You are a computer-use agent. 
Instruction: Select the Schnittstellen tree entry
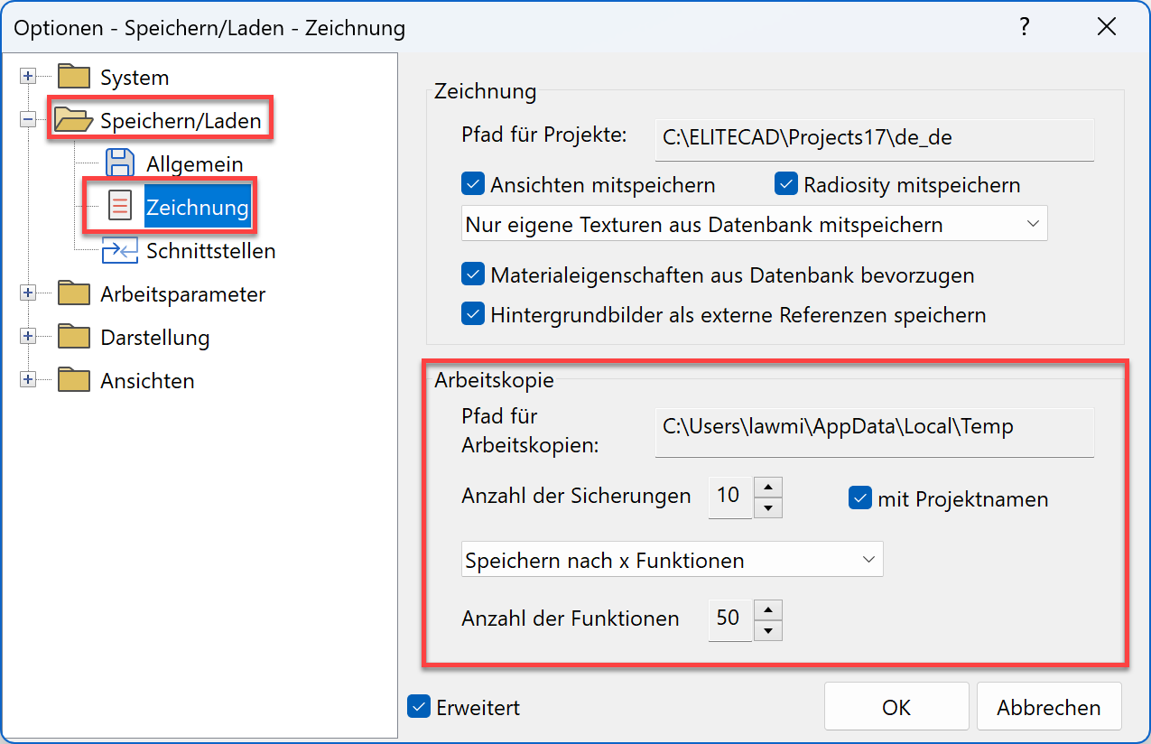(x=210, y=250)
